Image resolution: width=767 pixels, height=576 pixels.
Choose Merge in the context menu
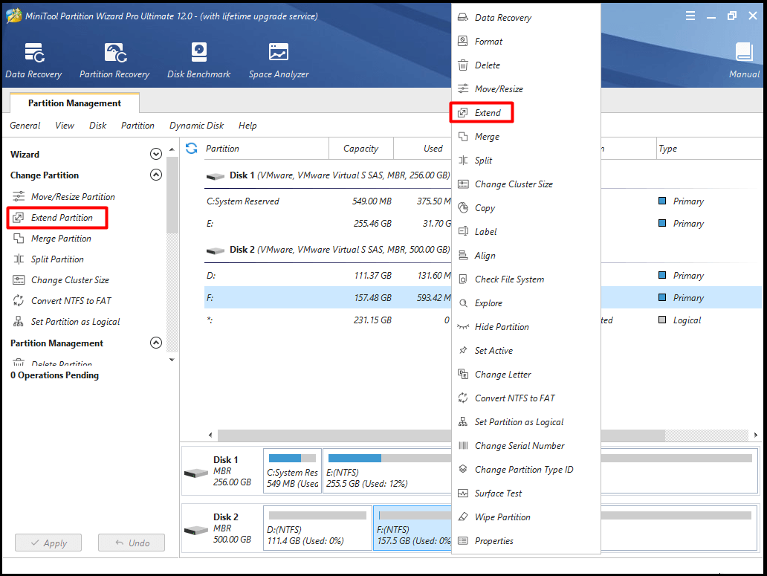pyautogui.click(x=526, y=137)
